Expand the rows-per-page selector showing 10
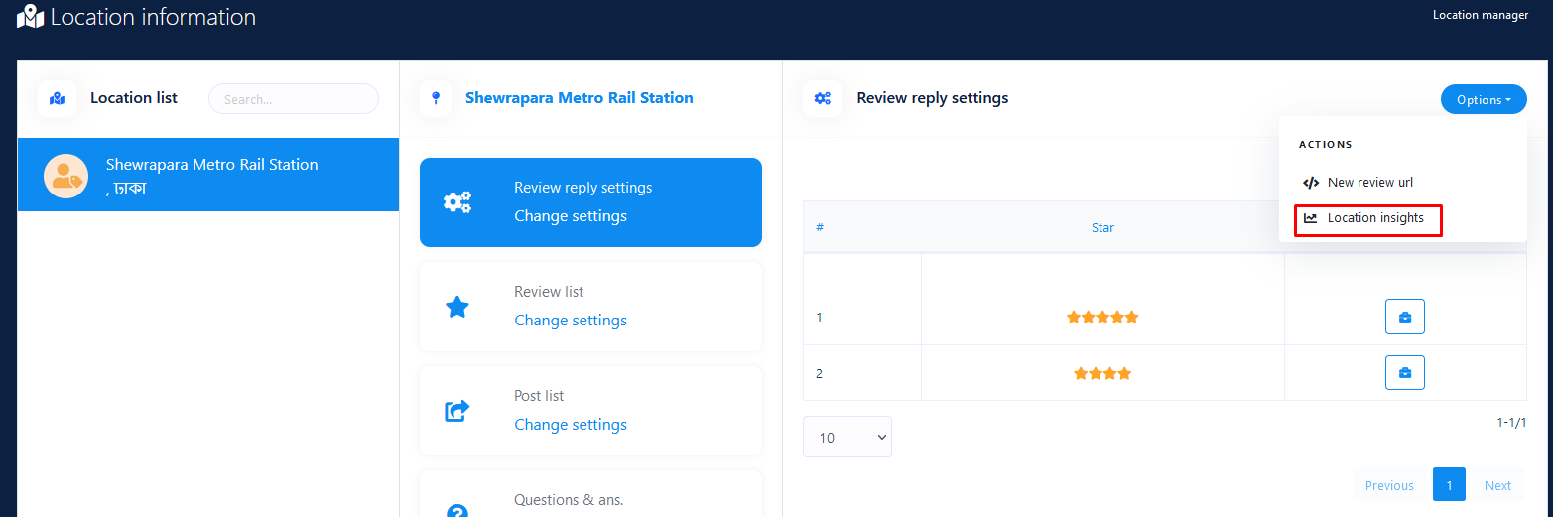1553x517 pixels. tap(846, 437)
